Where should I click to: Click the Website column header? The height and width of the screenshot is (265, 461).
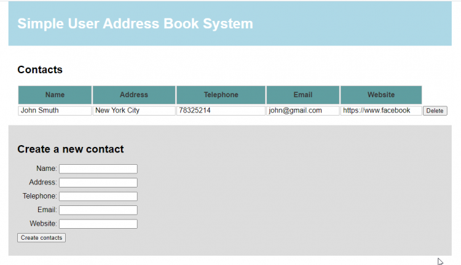click(381, 95)
